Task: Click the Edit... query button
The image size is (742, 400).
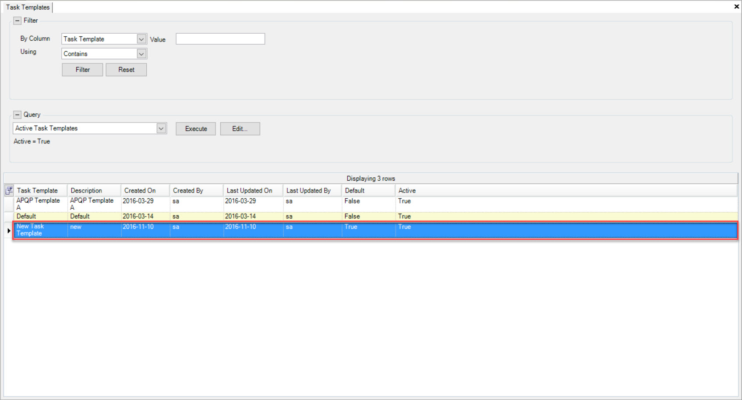Action: click(240, 129)
